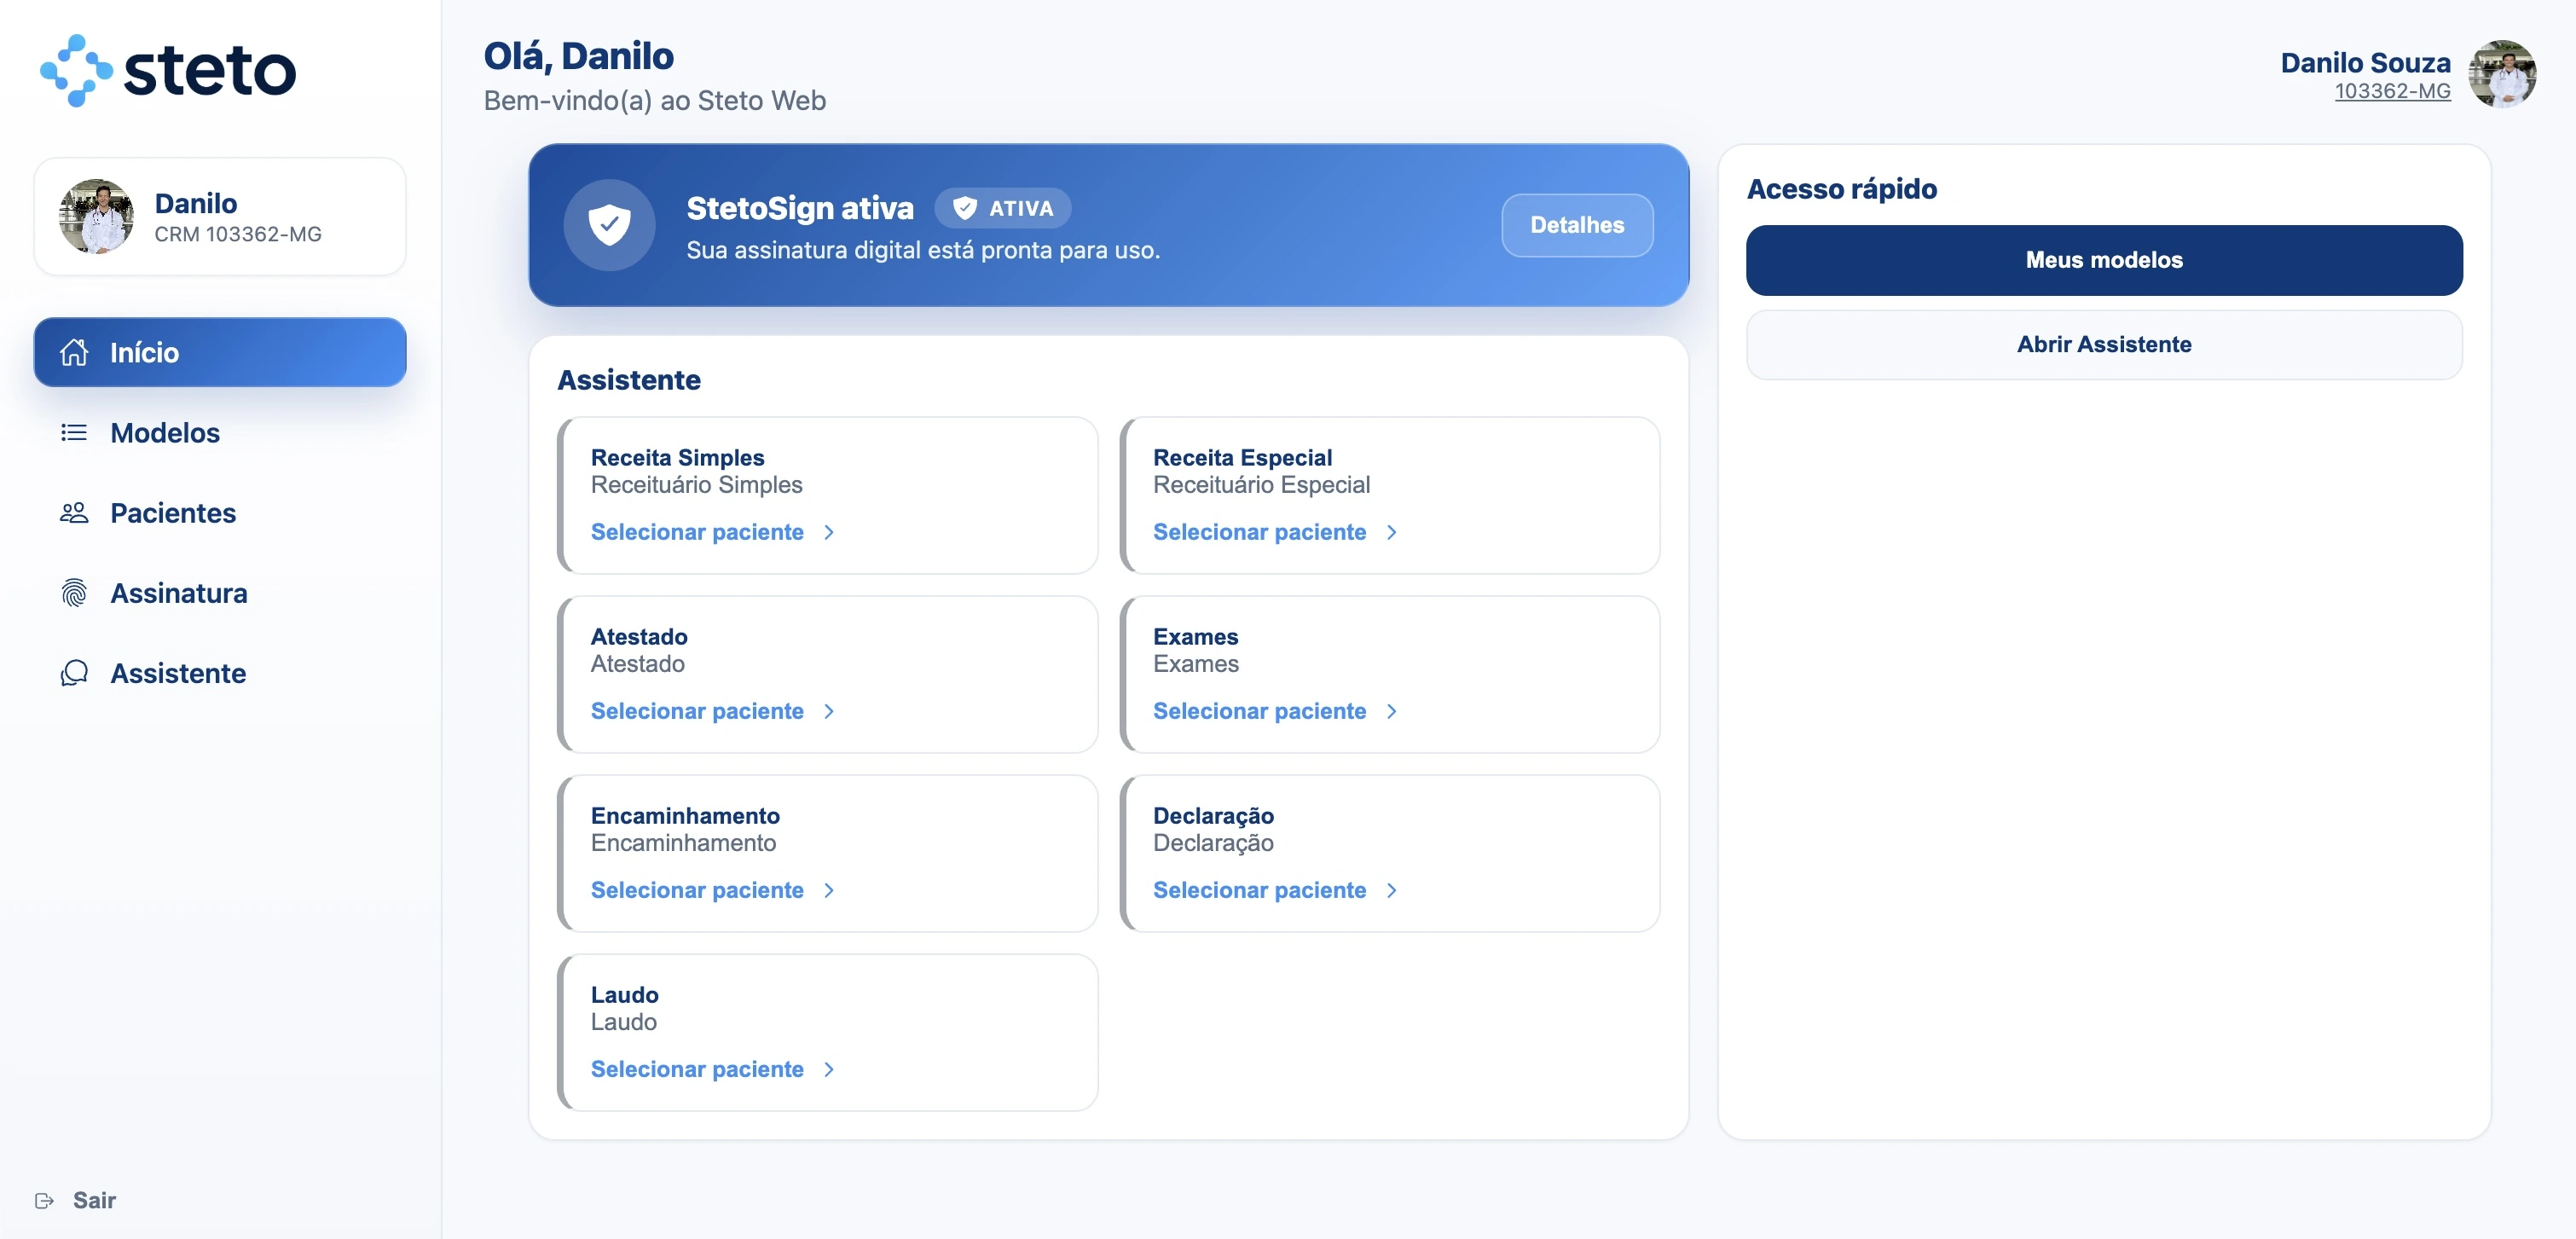Click chevron arrow in Exames card
The height and width of the screenshot is (1239, 2576).
tap(1391, 711)
